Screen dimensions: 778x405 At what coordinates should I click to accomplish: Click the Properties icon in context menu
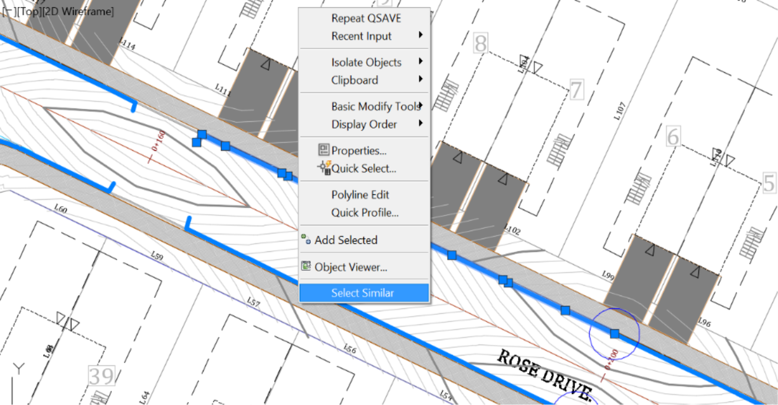pos(323,150)
